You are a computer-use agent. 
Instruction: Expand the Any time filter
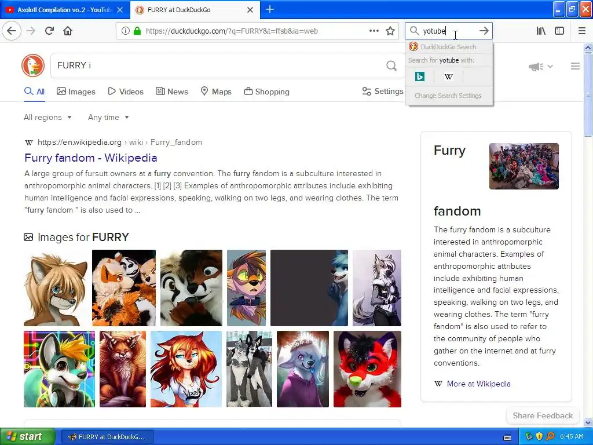pyautogui.click(x=108, y=117)
